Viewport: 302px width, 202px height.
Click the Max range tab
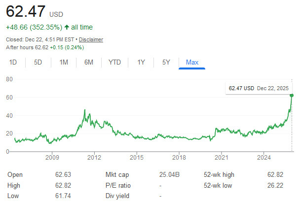pos(192,62)
